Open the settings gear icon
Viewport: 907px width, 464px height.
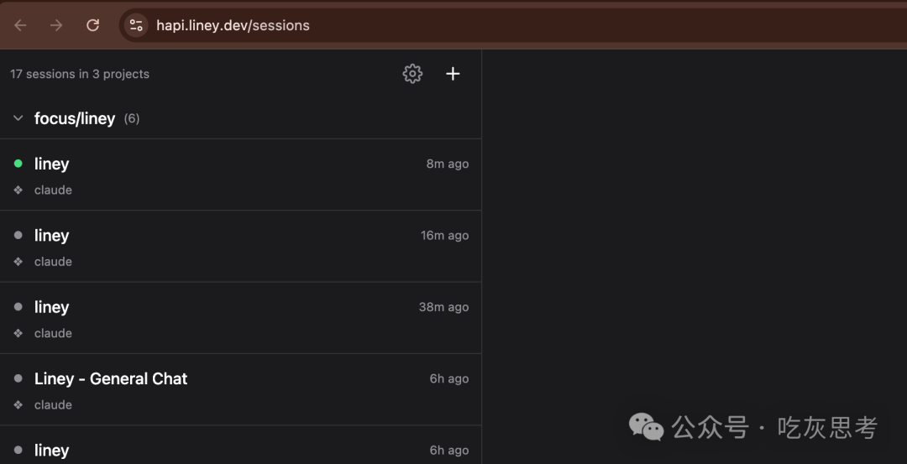[412, 74]
